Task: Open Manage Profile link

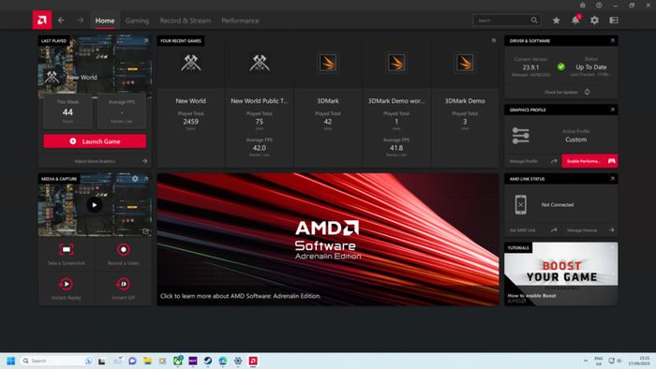Action: 524,161
